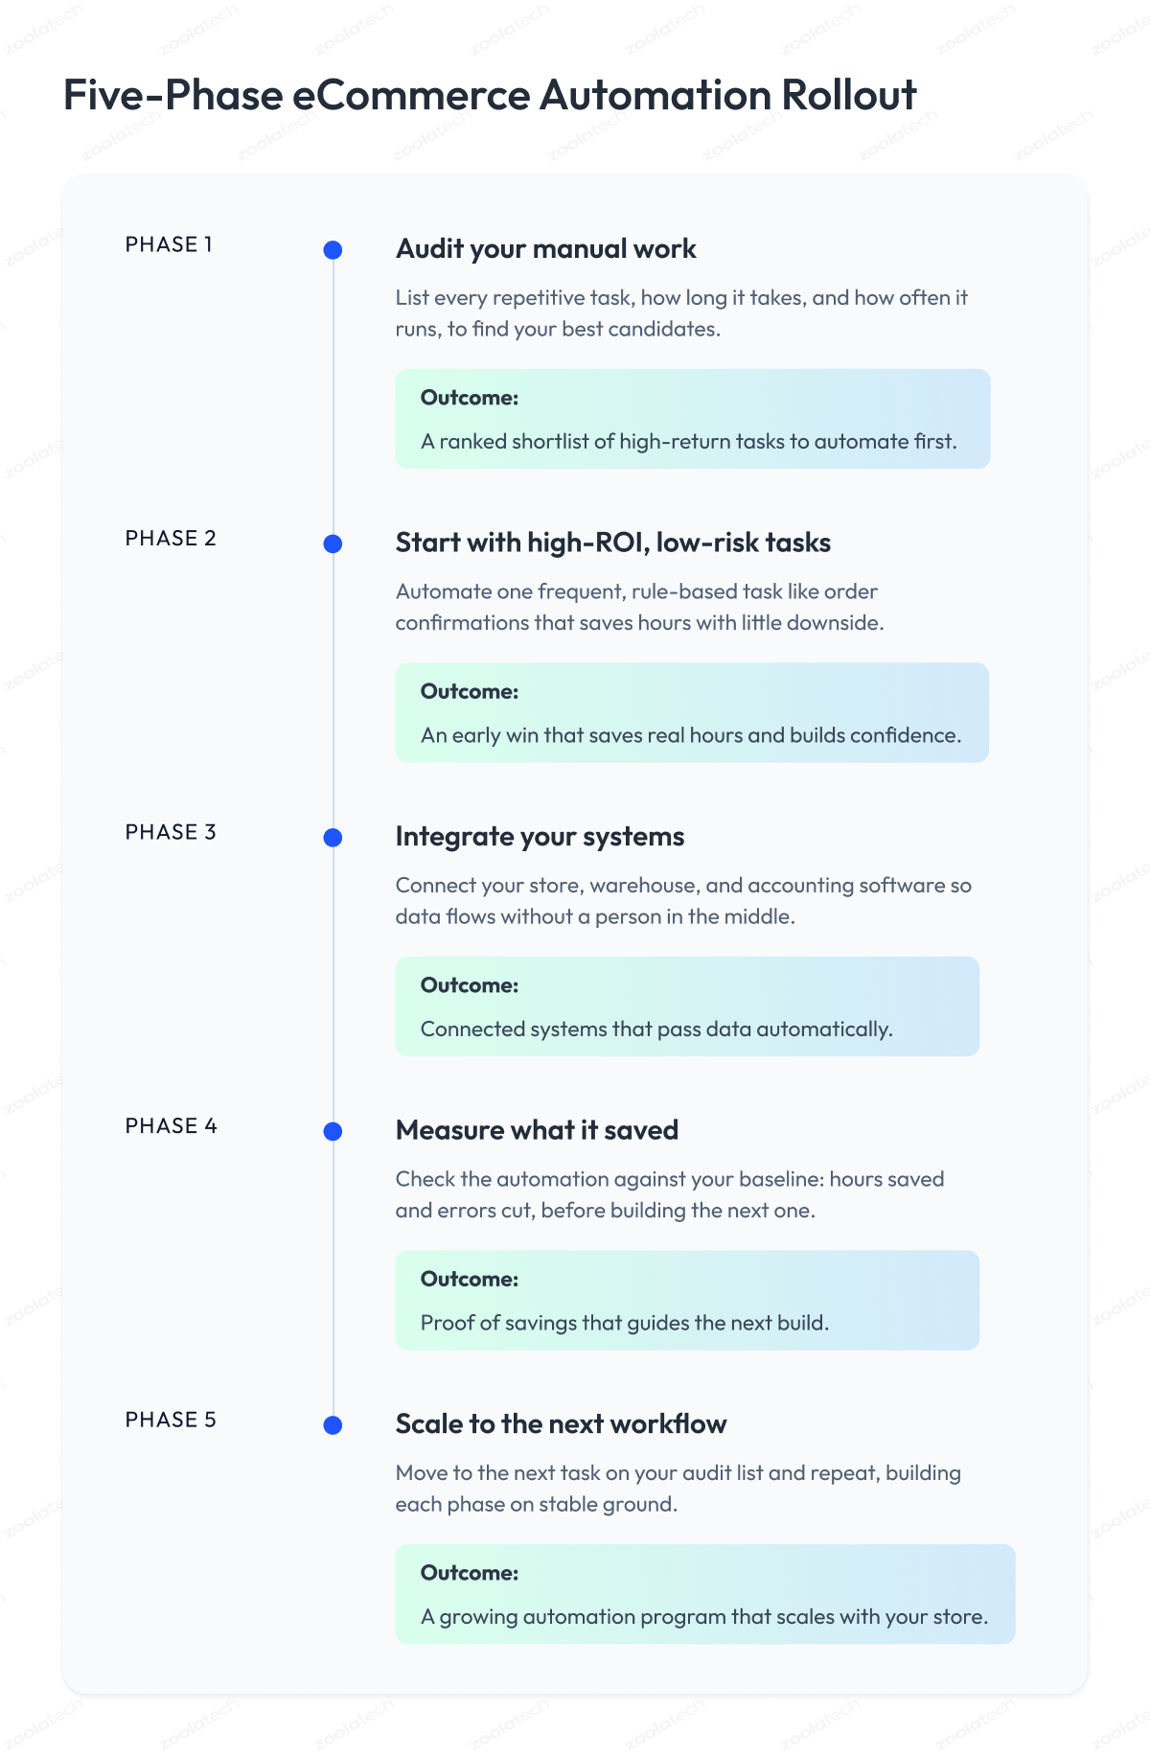Click the Phase 2 blue timeline dot
Viewport: 1150px width, 1757px height.
(x=333, y=544)
